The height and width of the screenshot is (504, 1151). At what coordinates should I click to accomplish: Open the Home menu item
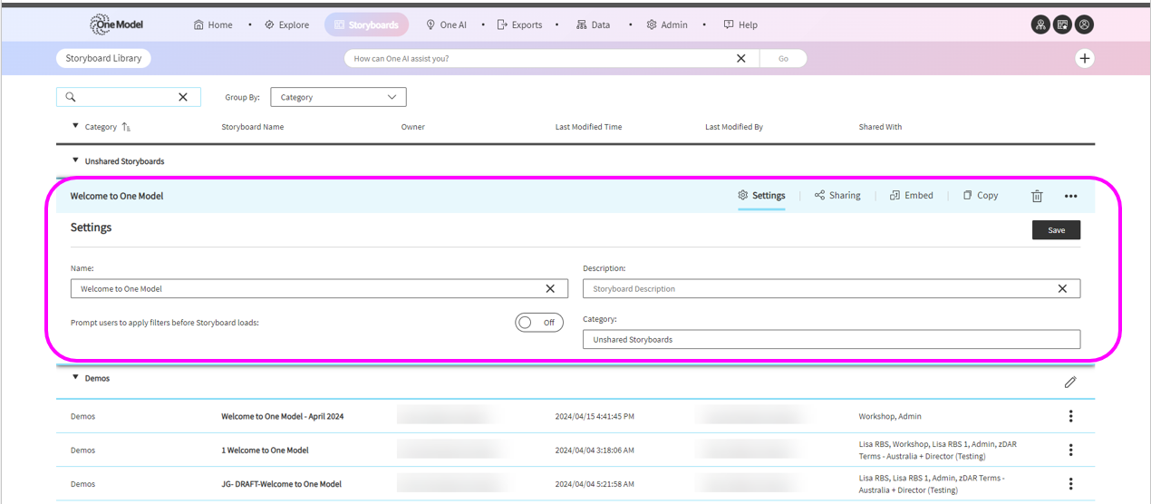click(213, 25)
